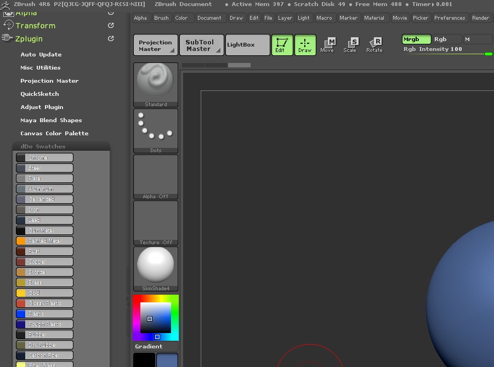Toggle the M material mode button
This screenshot has height=367, width=494.
pyautogui.click(x=477, y=39)
